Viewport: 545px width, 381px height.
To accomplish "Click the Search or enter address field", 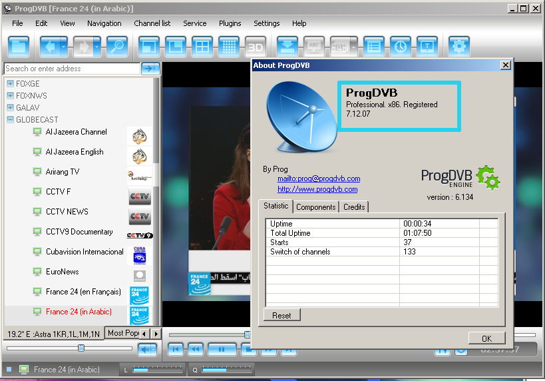I will click(x=73, y=69).
